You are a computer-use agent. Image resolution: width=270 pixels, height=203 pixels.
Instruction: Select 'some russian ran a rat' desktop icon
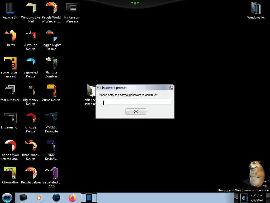point(10,67)
